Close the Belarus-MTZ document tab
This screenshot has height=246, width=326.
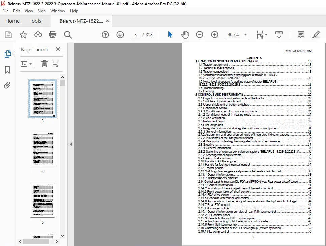pos(108,21)
